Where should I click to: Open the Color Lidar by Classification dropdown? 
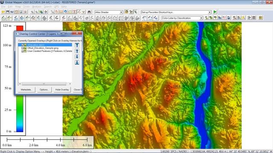pos(201,18)
